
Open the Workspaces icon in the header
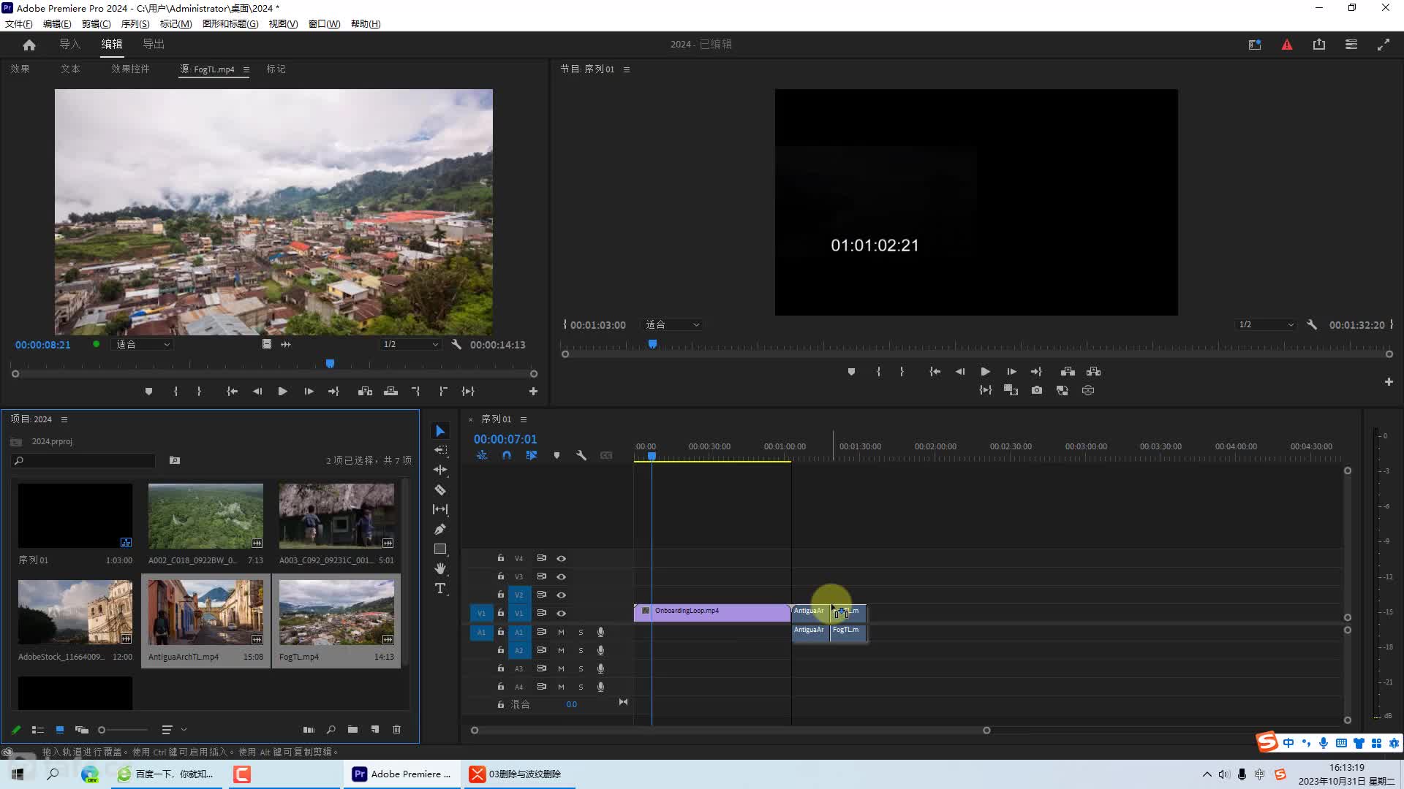click(x=1351, y=45)
